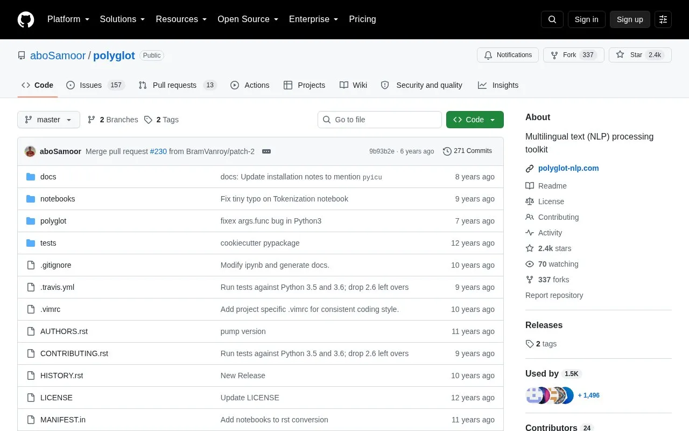Switch to the Pull requests tab
The image size is (689, 431).
tap(177, 85)
